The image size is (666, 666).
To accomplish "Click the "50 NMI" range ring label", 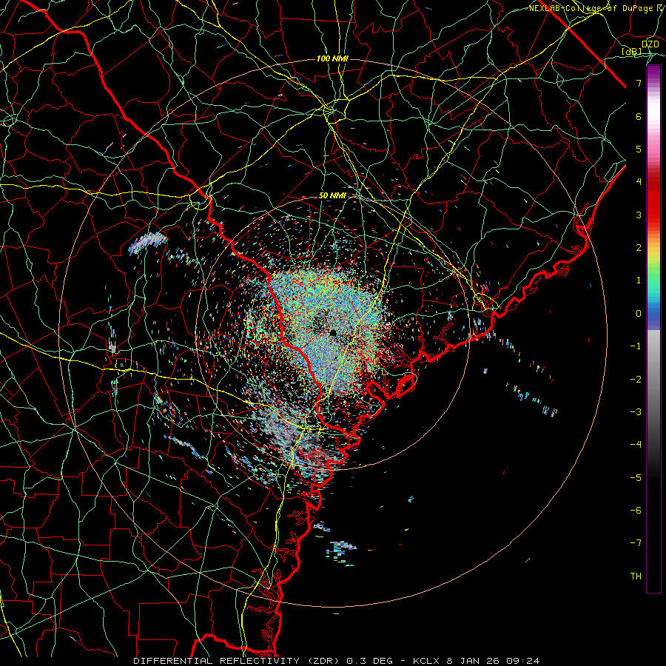I will pyautogui.click(x=332, y=195).
